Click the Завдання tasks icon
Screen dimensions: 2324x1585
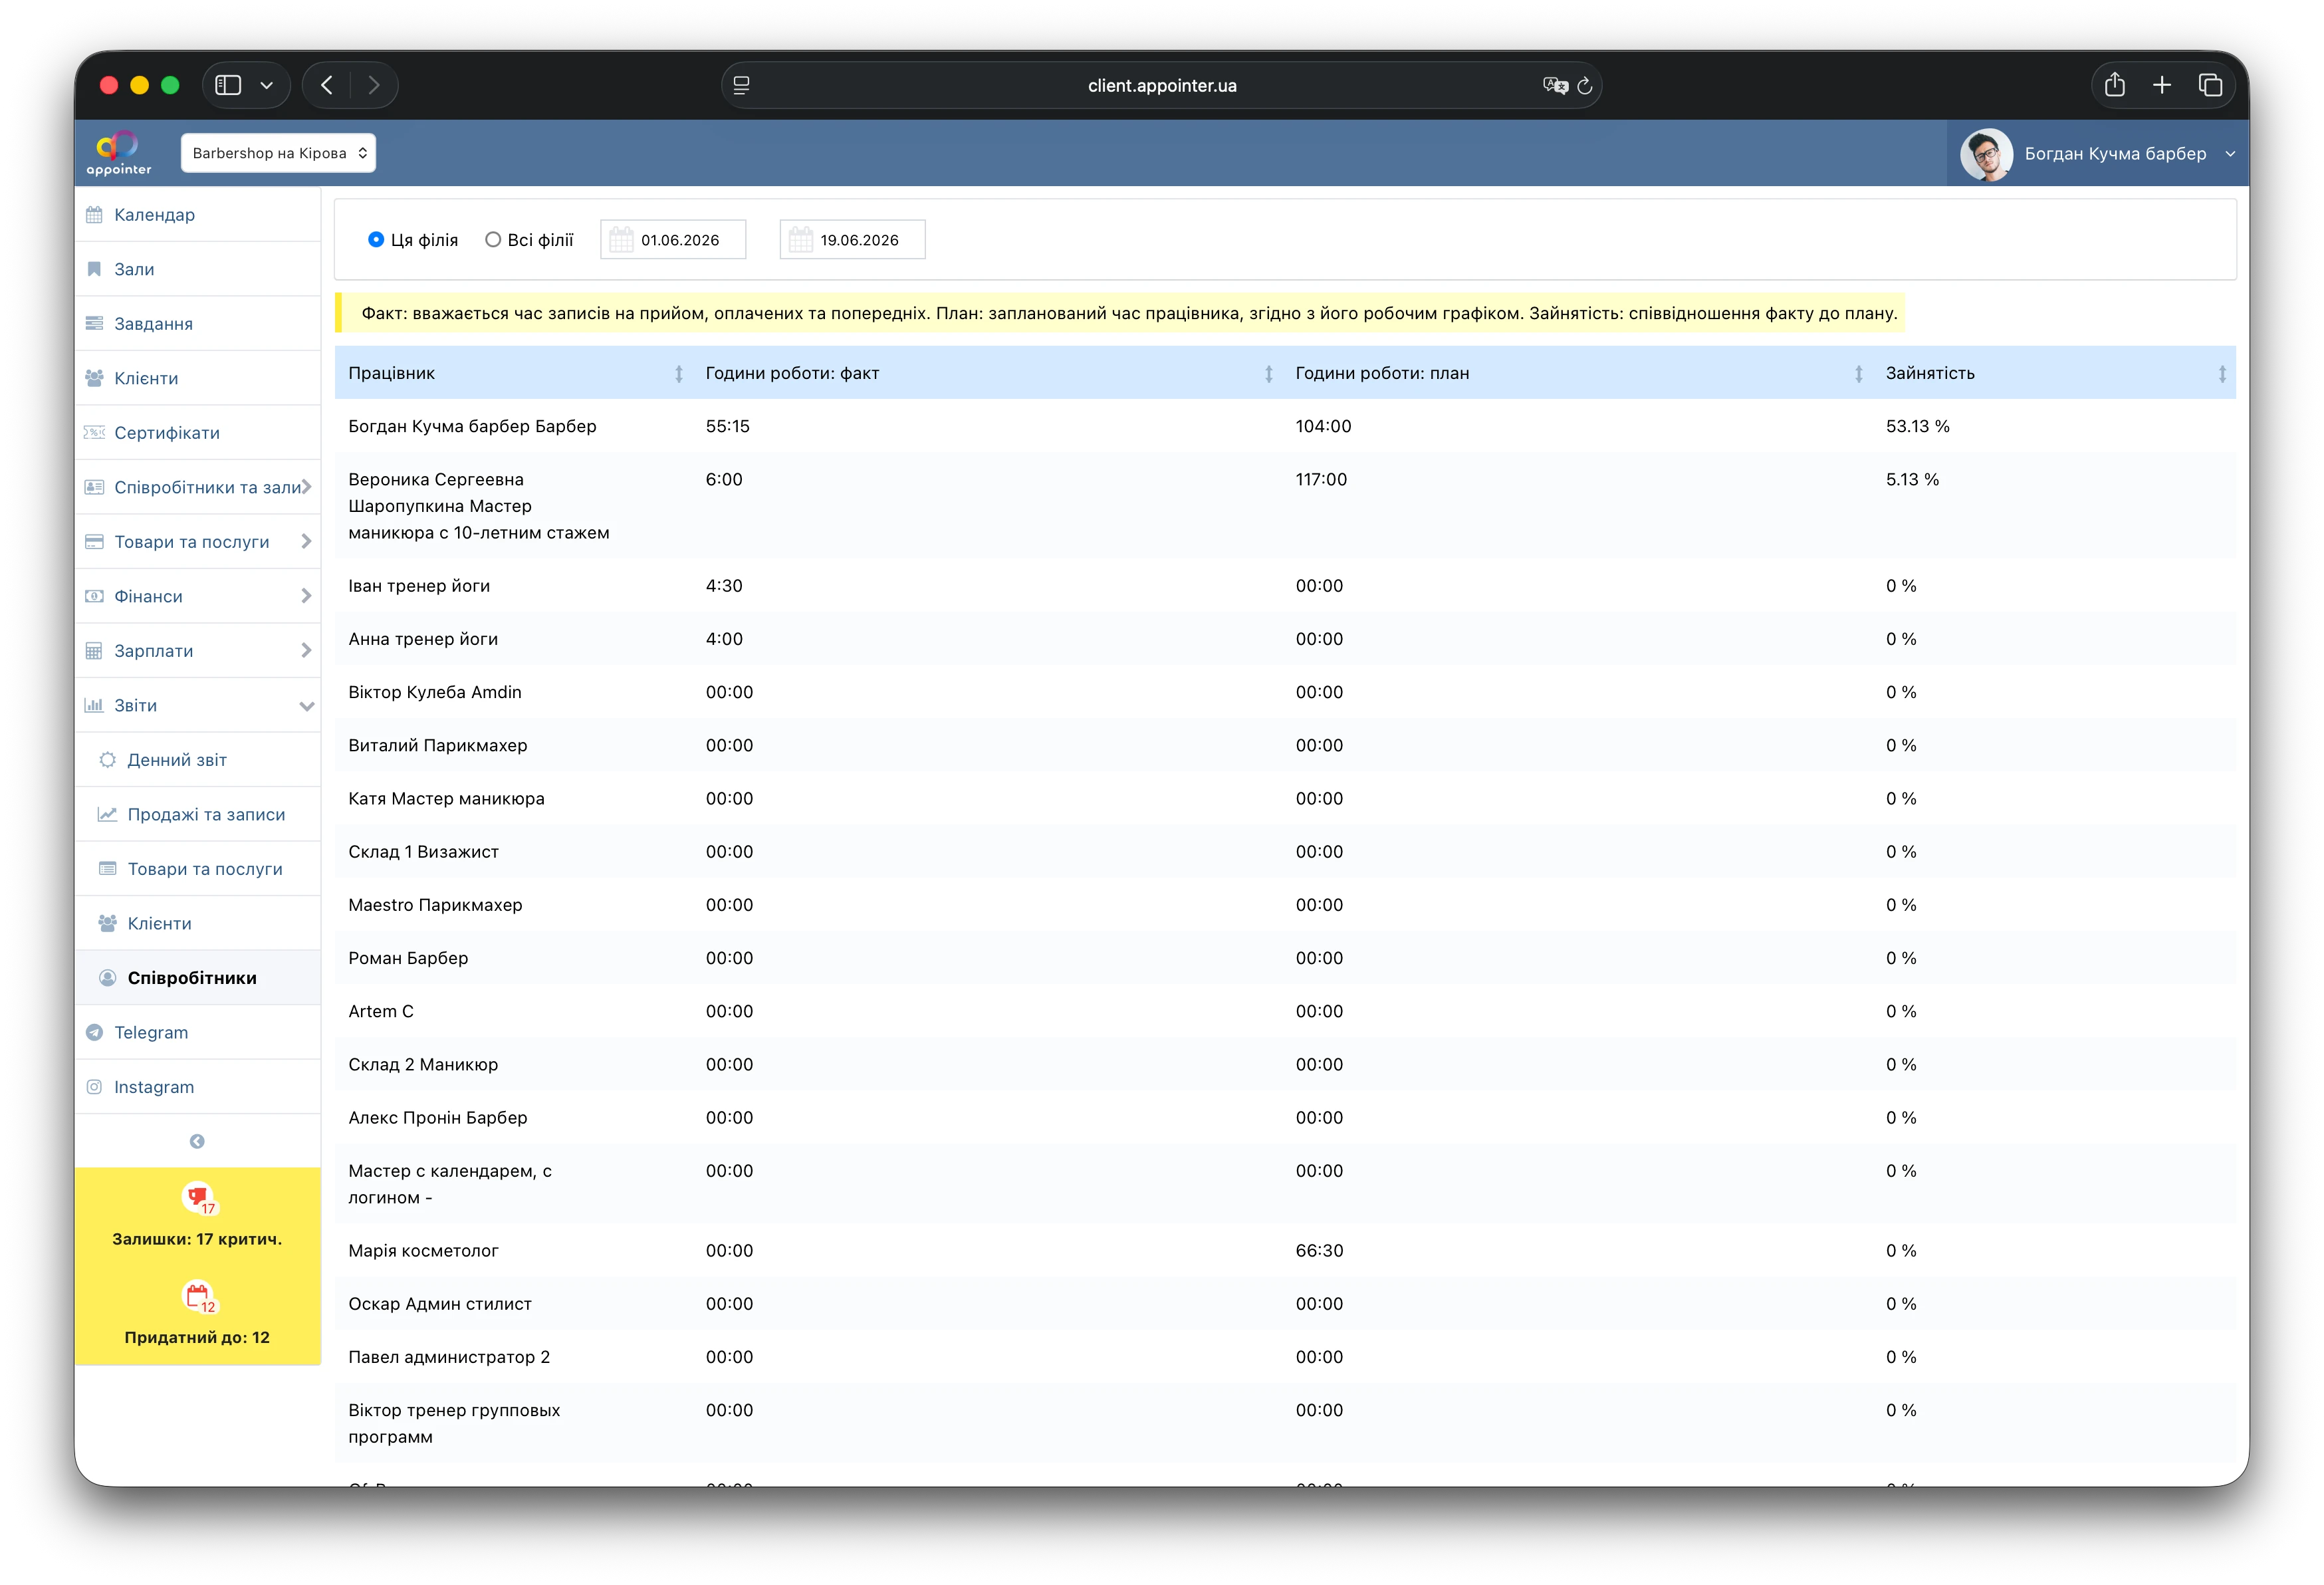pyautogui.click(x=94, y=323)
